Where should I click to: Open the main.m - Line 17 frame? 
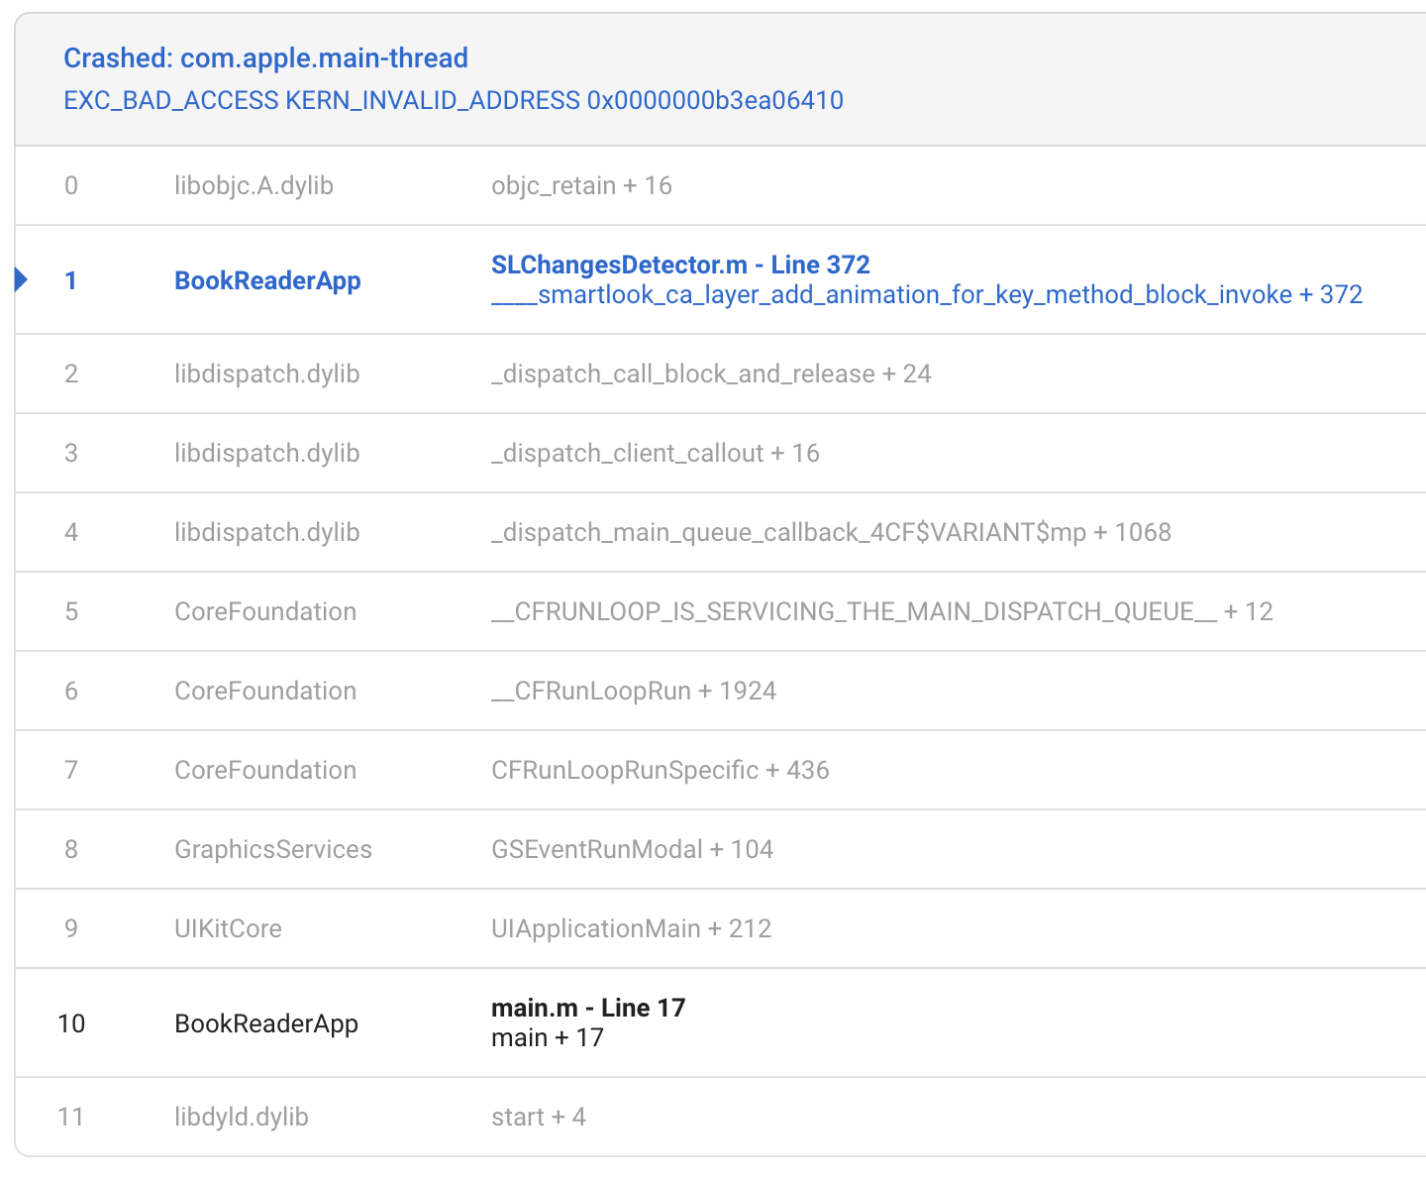click(588, 1008)
